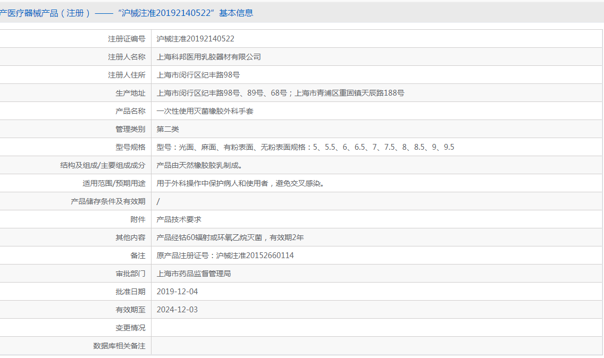
Task: Click the 附件 label
Action: click(x=138, y=220)
